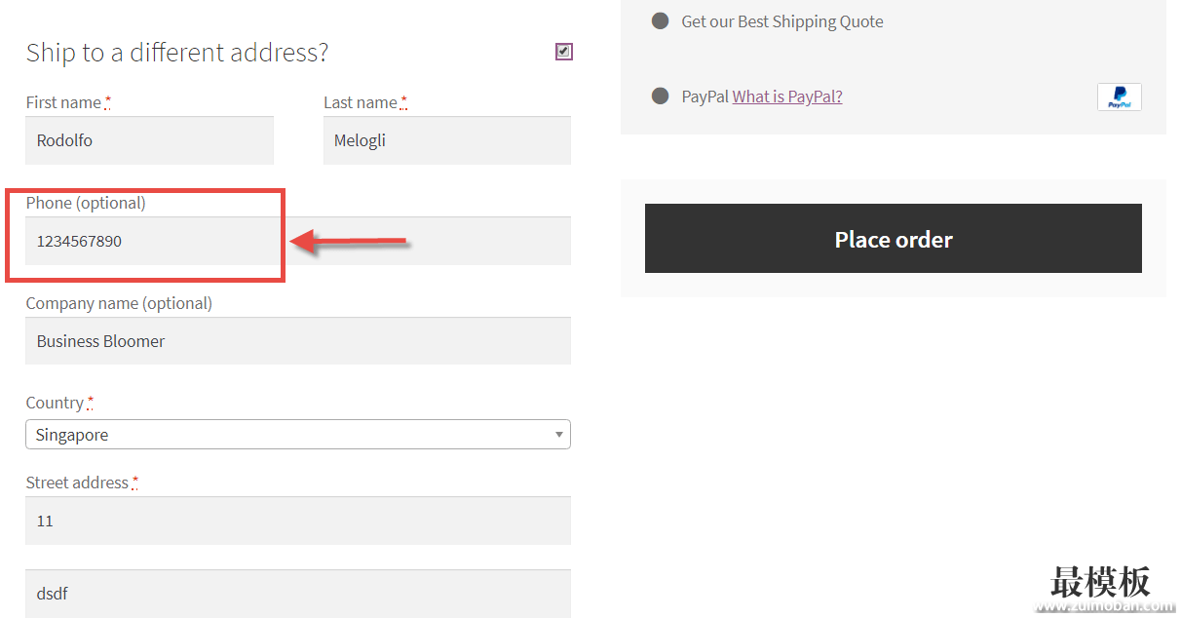Image resolution: width=1181 pixels, height=618 pixels.
Task: Click the PayPal logo icon
Action: pos(1119,97)
